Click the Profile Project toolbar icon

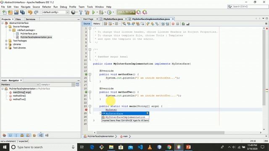coord(109,12)
